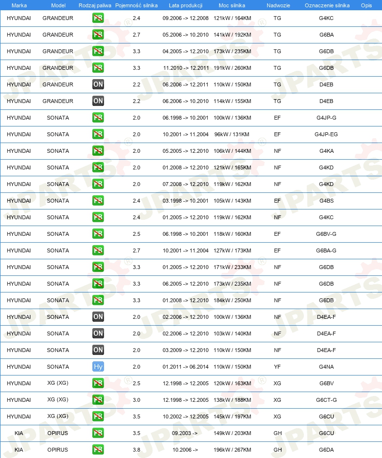Click petrol icon in Sonata G6BA-G row
382x458 pixels.
pyautogui.click(x=98, y=250)
